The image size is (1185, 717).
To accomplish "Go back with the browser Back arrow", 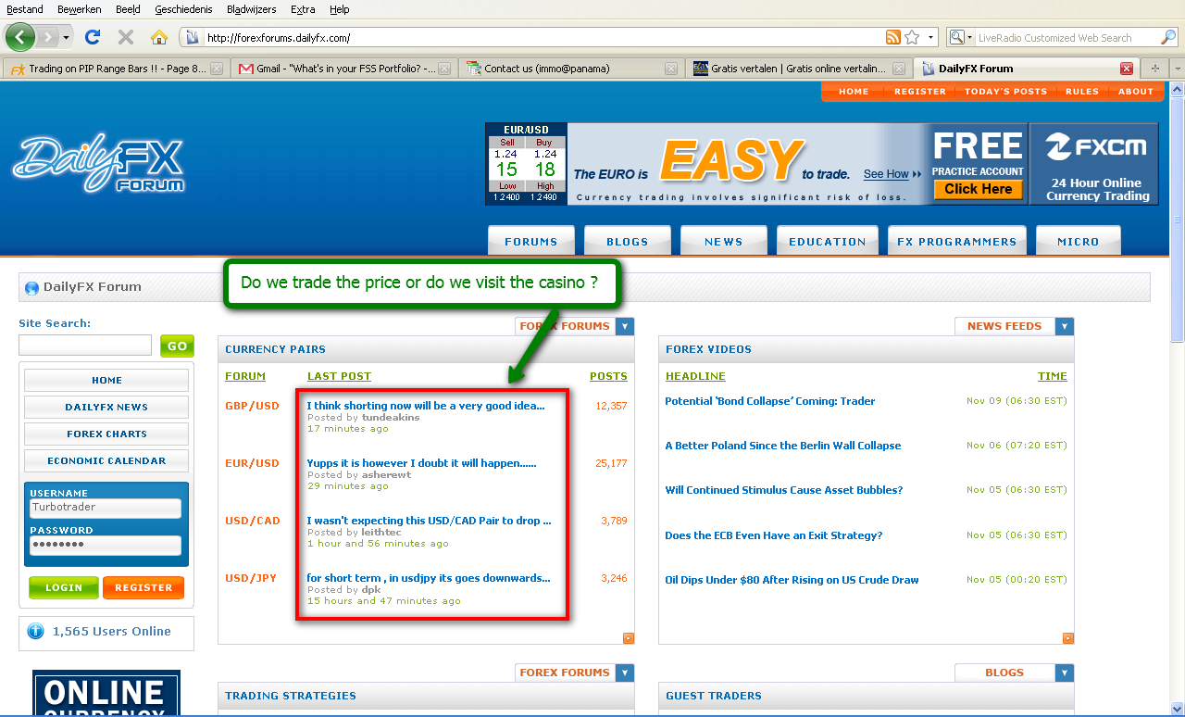I will pos(20,38).
